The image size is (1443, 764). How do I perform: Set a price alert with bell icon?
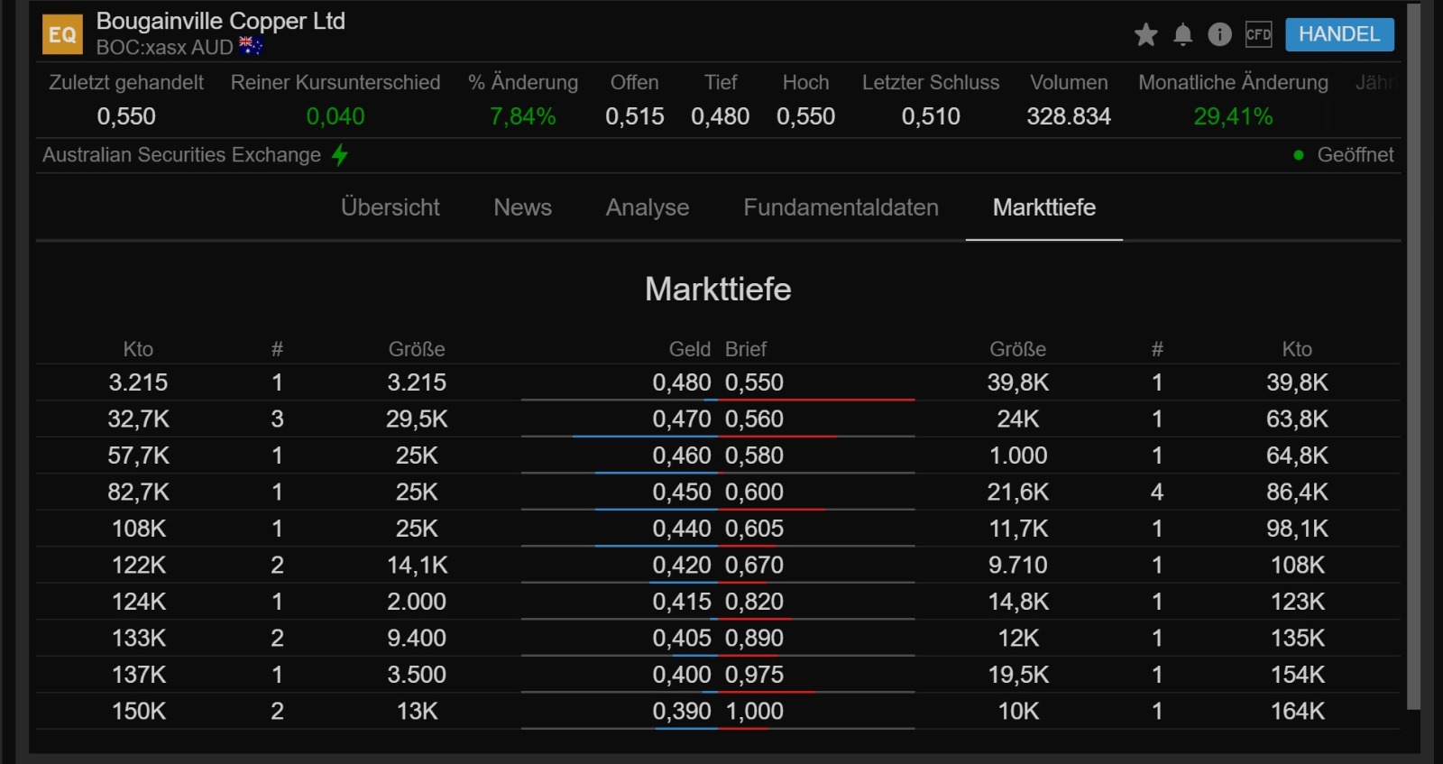point(1183,35)
